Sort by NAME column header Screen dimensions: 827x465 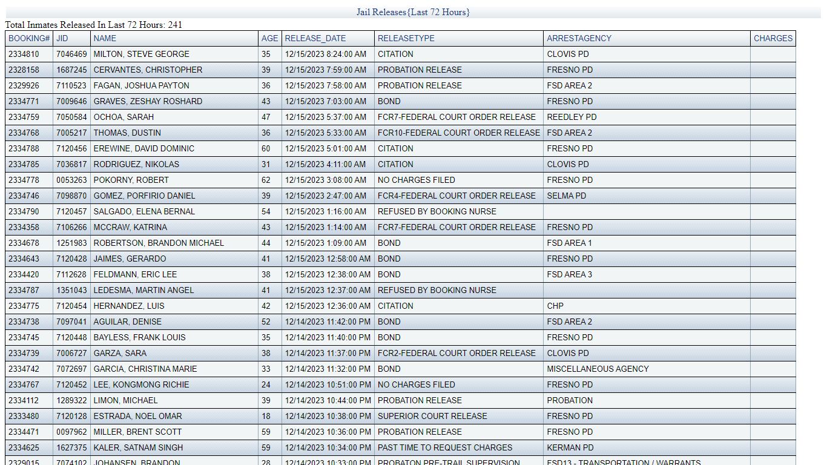[x=105, y=38]
